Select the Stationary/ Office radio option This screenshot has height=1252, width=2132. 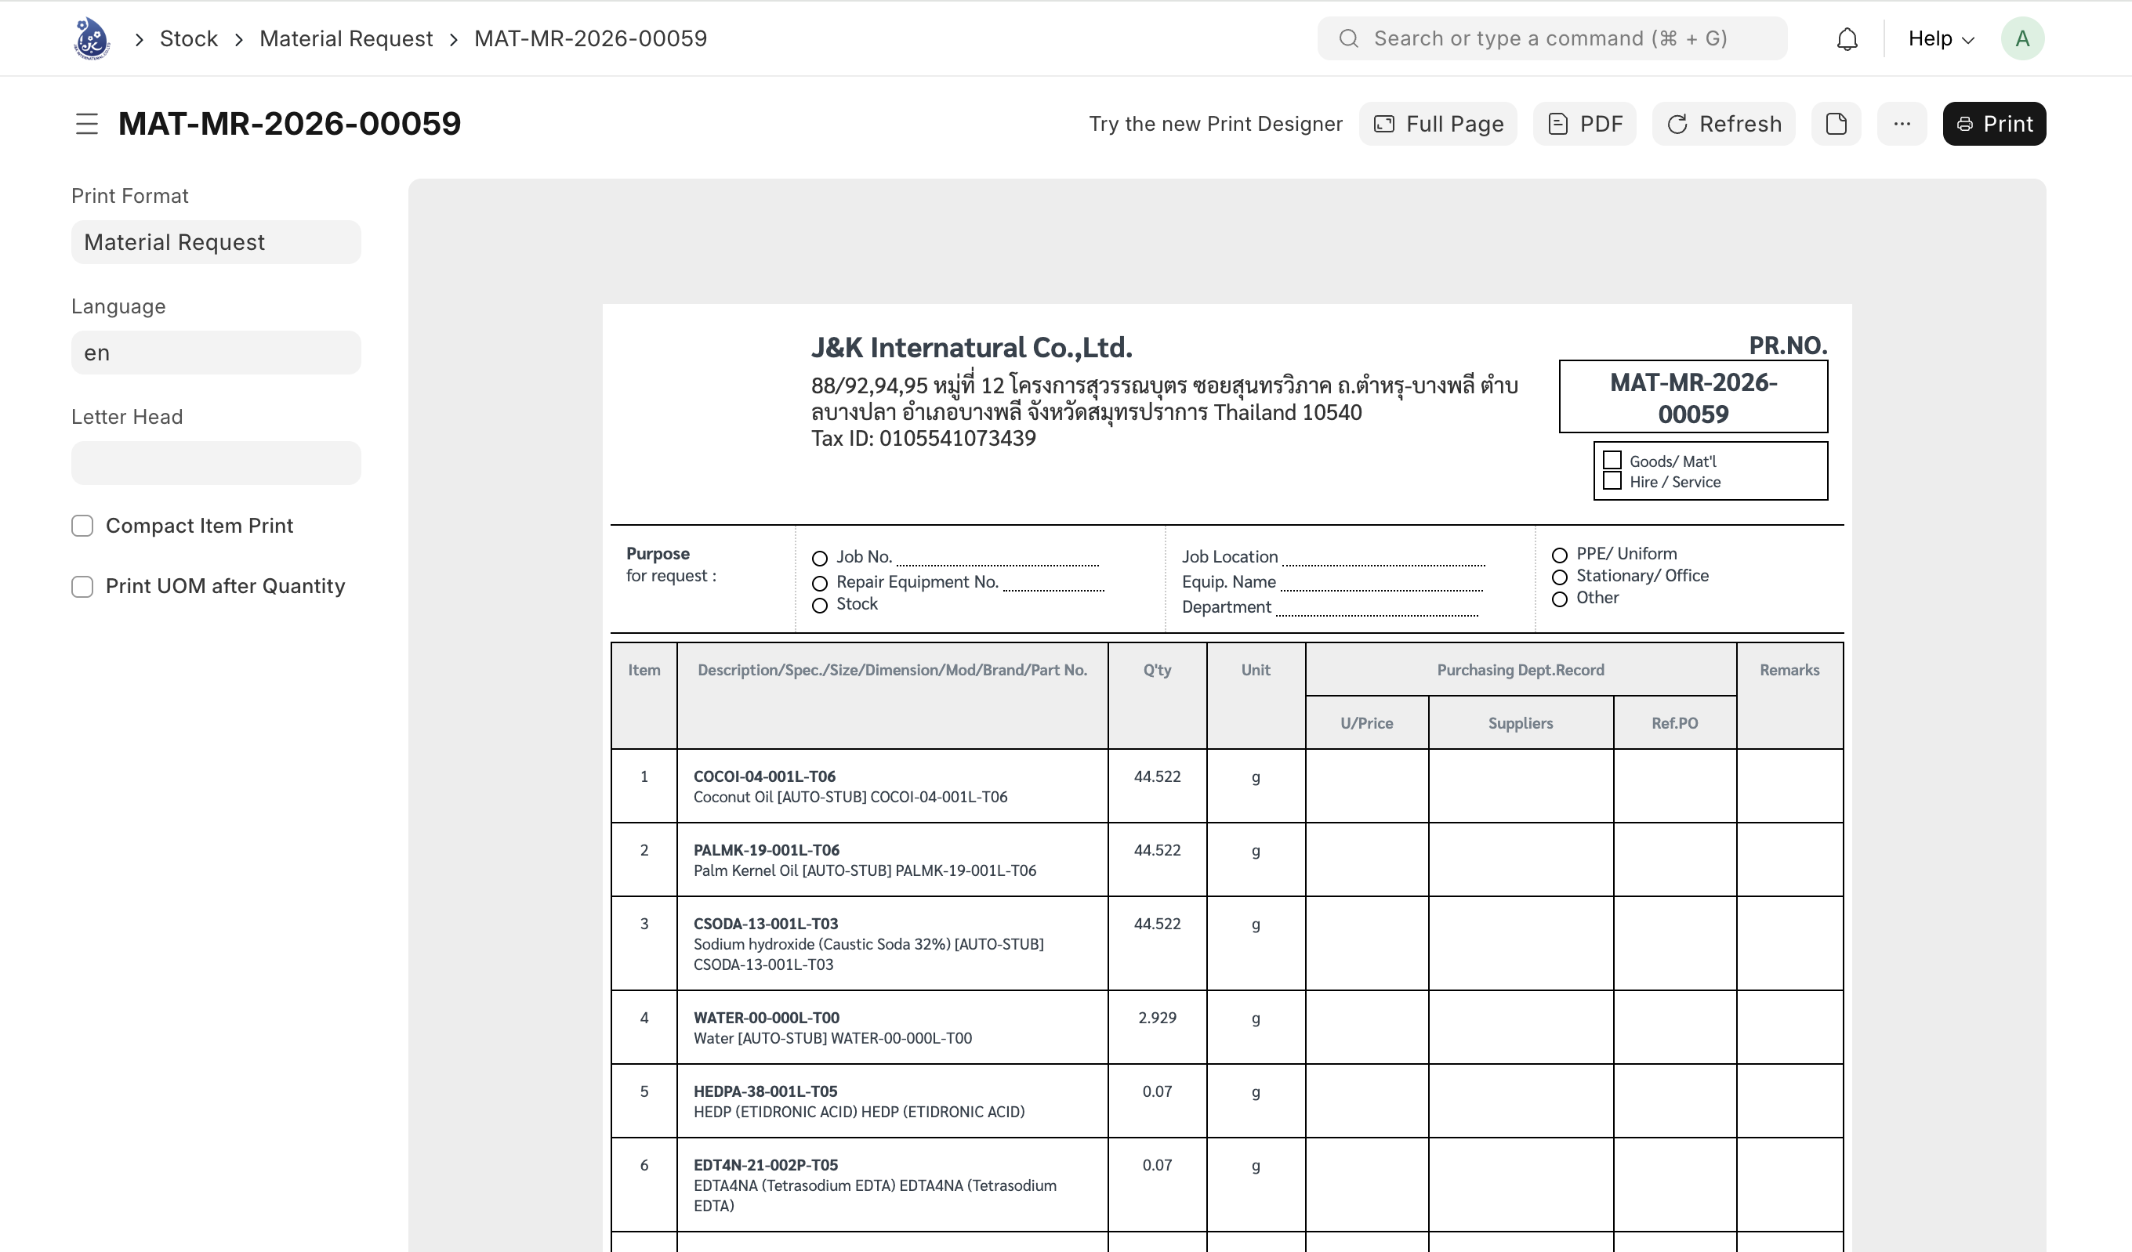(1559, 577)
